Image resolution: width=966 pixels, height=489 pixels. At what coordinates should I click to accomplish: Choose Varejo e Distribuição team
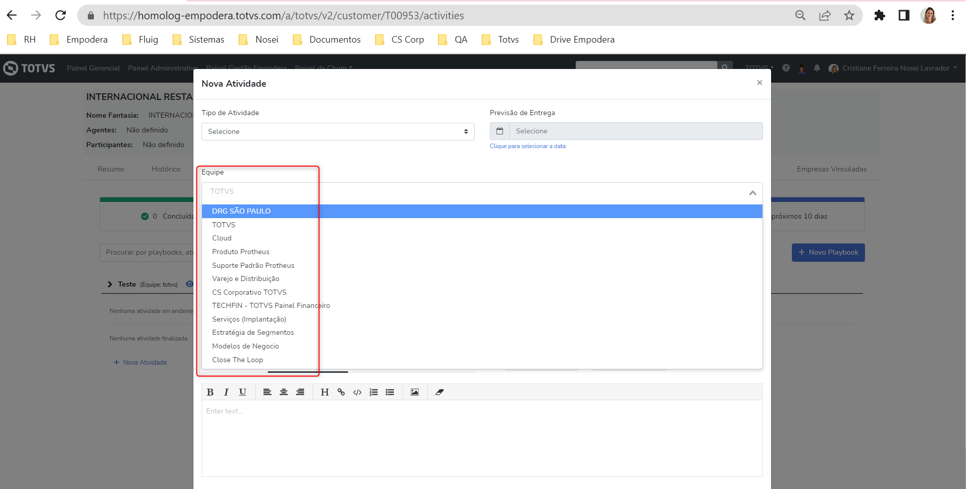coord(482,278)
